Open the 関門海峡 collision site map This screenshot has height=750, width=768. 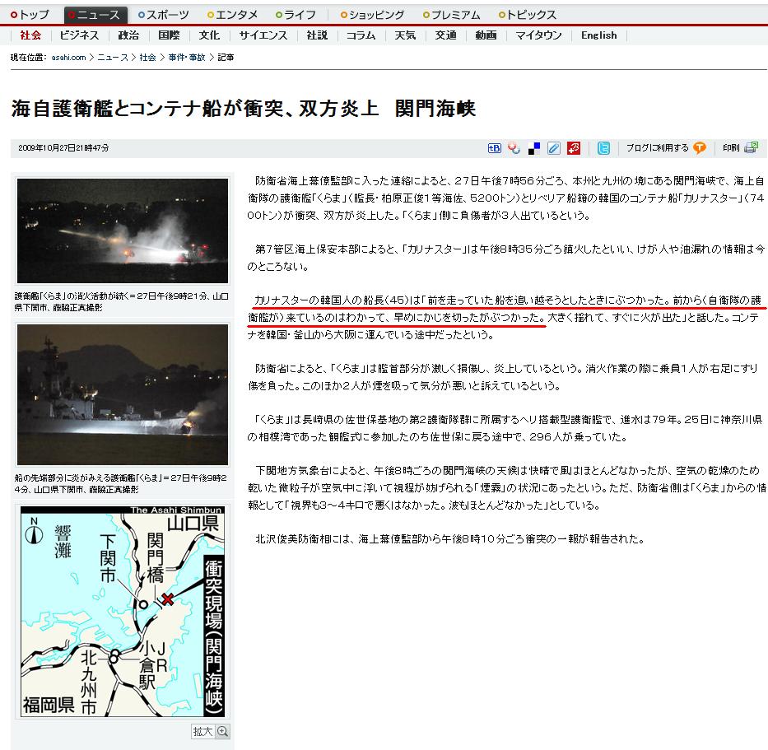click(x=123, y=611)
